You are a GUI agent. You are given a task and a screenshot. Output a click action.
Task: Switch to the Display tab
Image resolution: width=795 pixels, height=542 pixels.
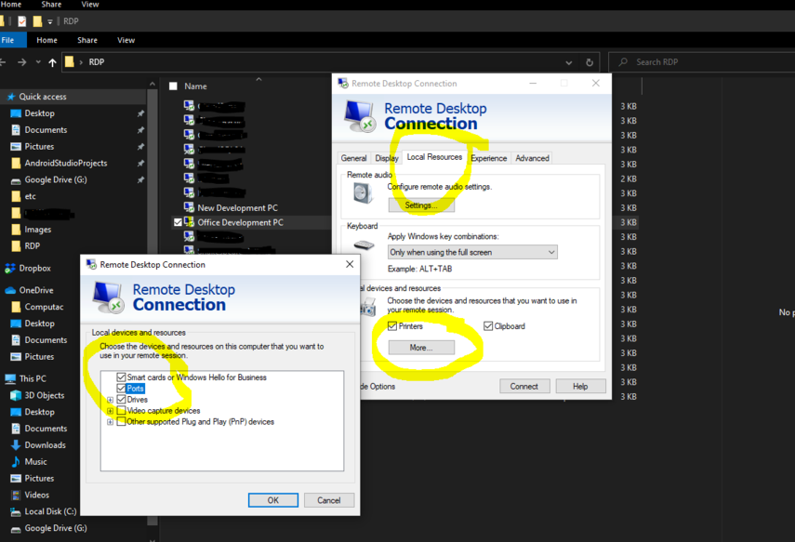pyautogui.click(x=387, y=158)
